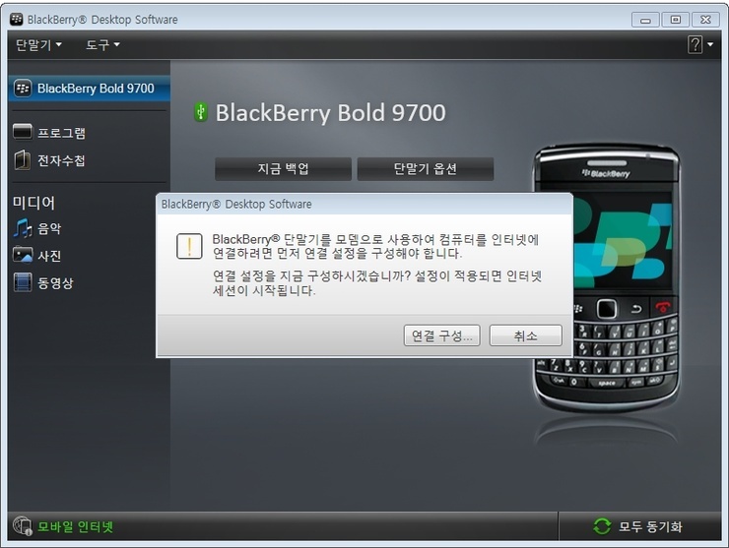729x548 pixels.
Task: Click the 사진 pictures icon
Action: click(23, 255)
